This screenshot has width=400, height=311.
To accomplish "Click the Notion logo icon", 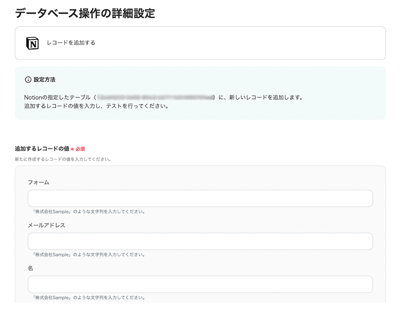I will click(x=32, y=43).
